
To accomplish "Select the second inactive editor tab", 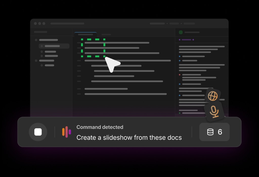I will pyautogui.click(x=106, y=34).
